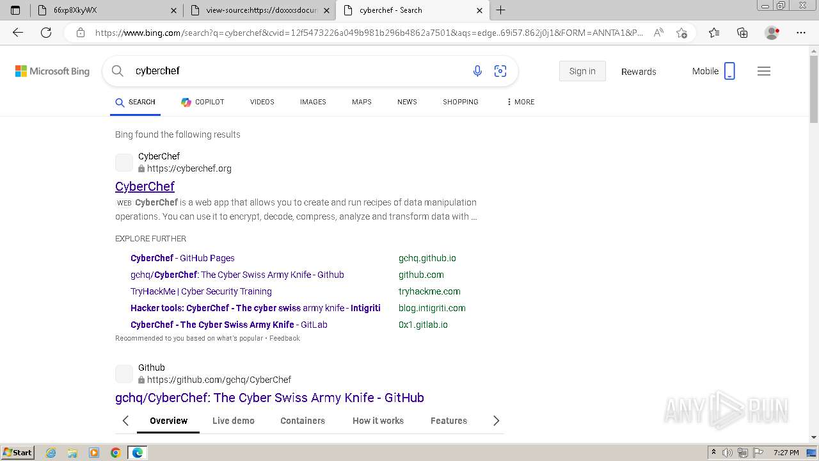This screenshot has height=461, width=819.
Task: Open the volume tray icon
Action: 728,453
